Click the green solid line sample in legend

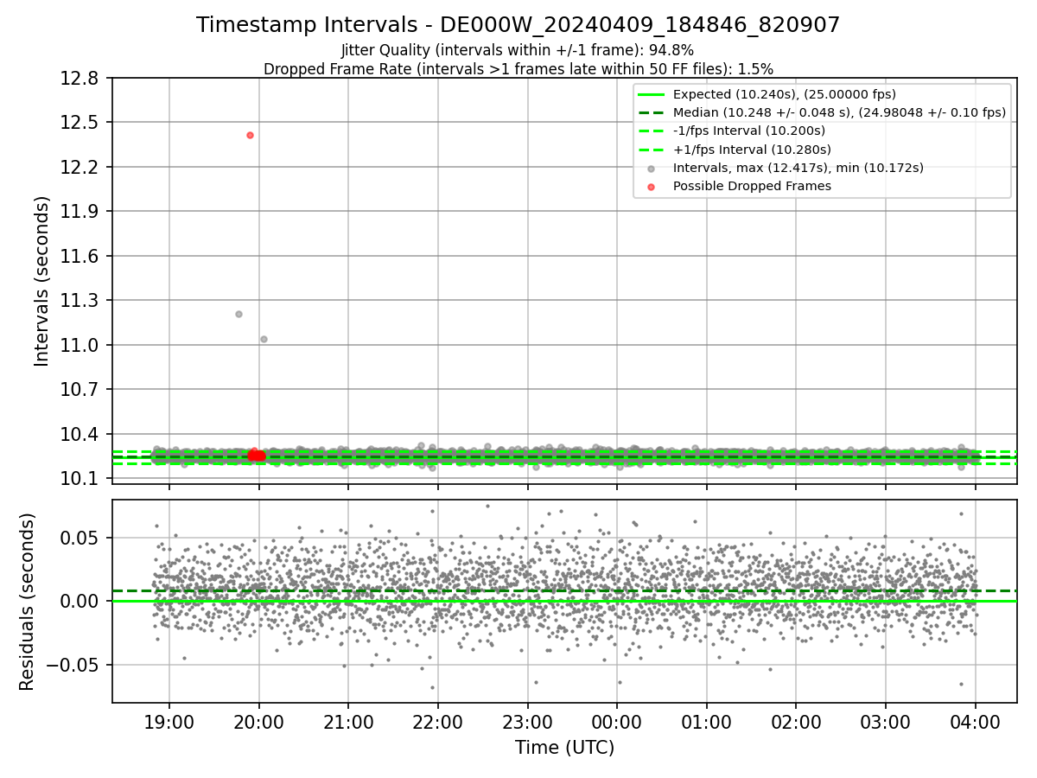coord(652,94)
